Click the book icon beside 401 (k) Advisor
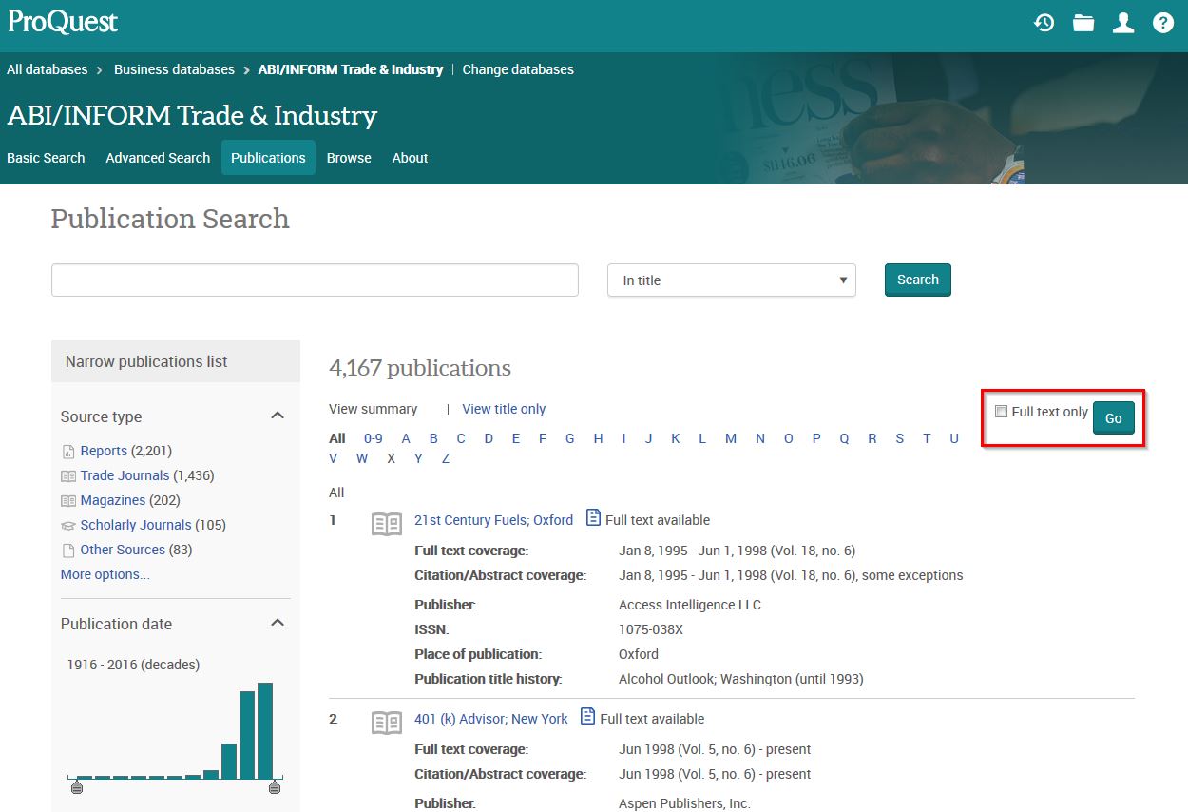 387,723
